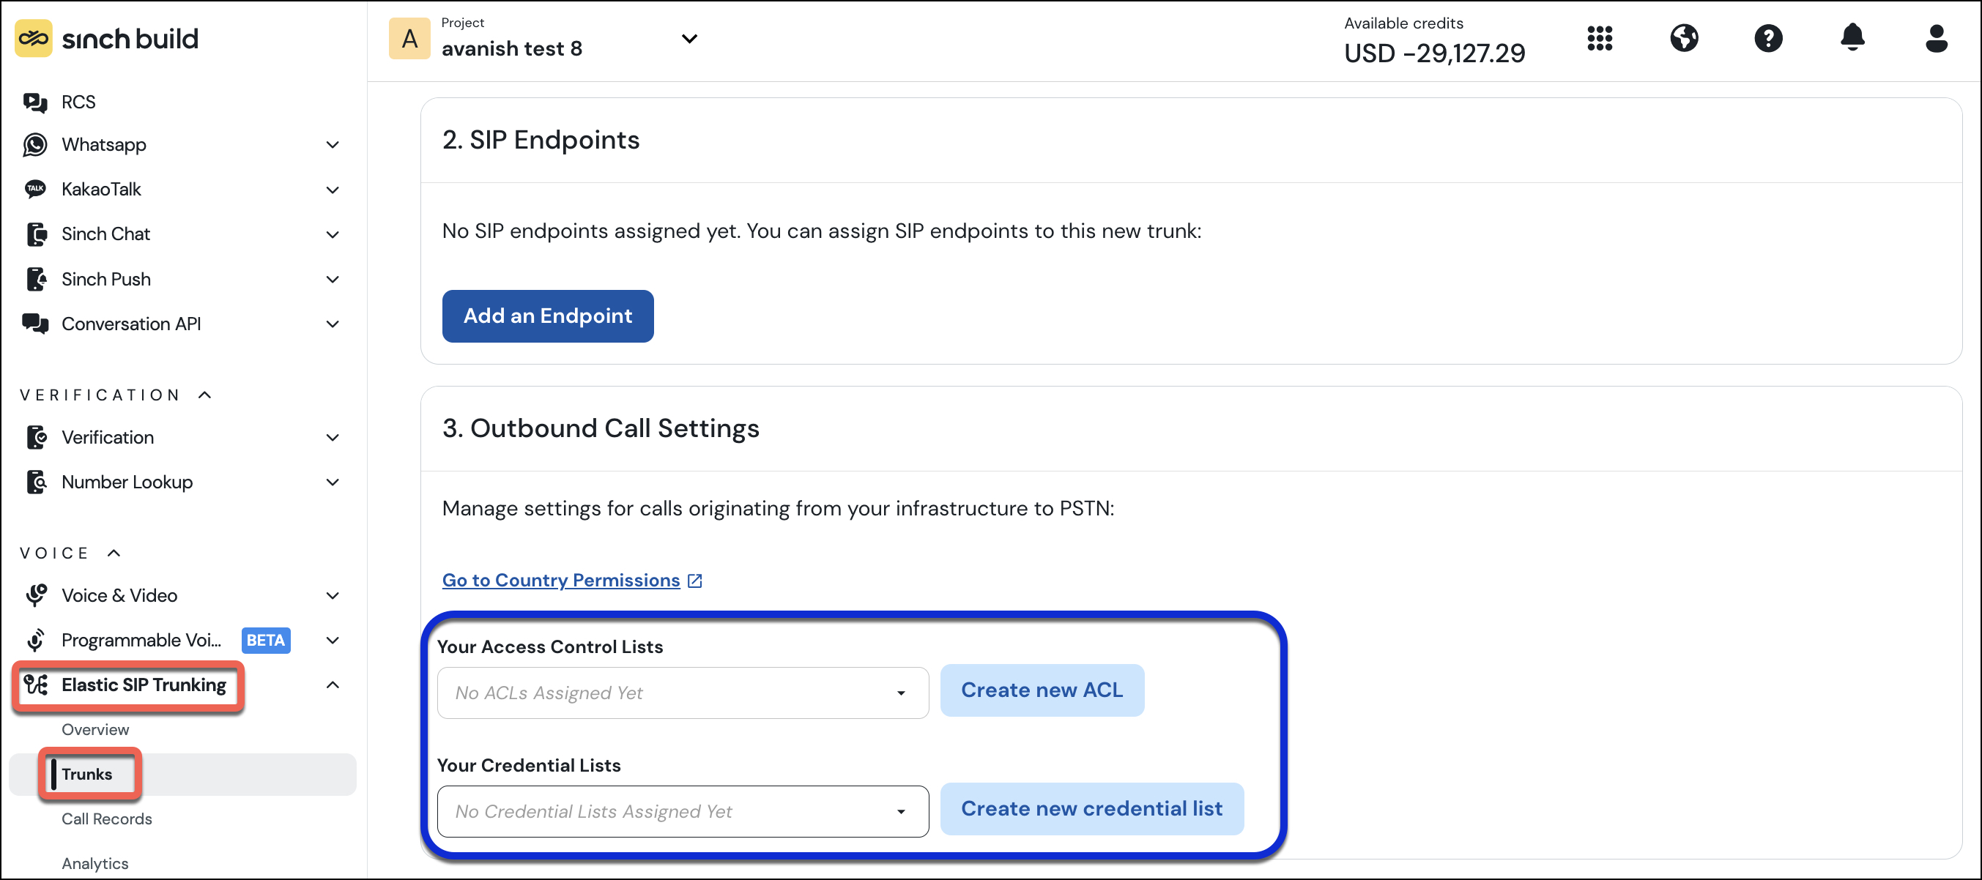Follow the Go to Country Permissions link

click(x=561, y=581)
